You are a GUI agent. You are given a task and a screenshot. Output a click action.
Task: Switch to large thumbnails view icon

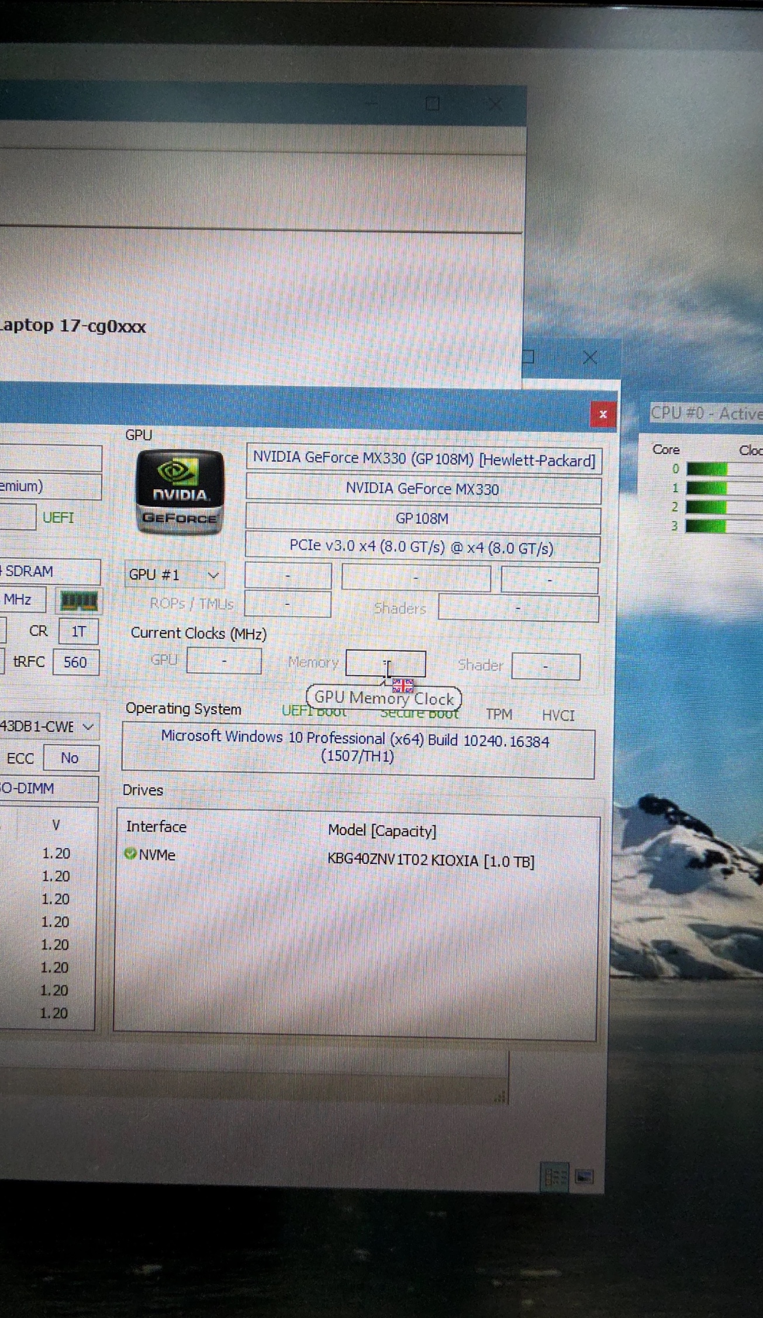coord(584,1177)
